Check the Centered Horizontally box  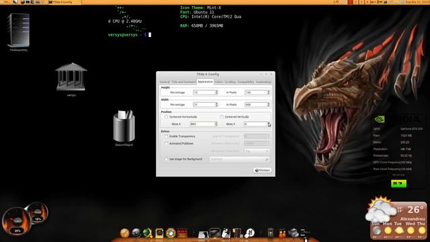(x=166, y=117)
